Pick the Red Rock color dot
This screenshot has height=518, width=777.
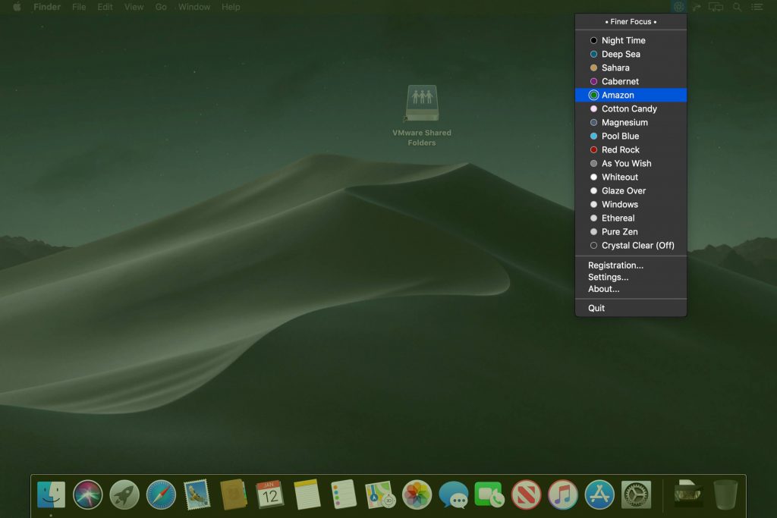click(x=594, y=150)
